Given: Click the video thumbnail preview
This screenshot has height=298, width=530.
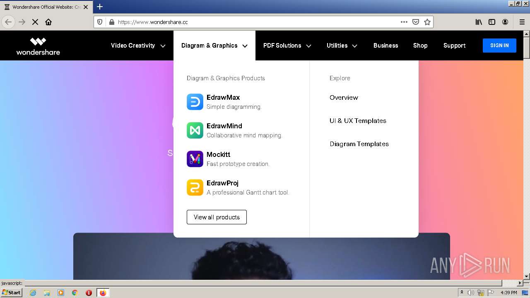Looking at the screenshot, I should 262,256.
